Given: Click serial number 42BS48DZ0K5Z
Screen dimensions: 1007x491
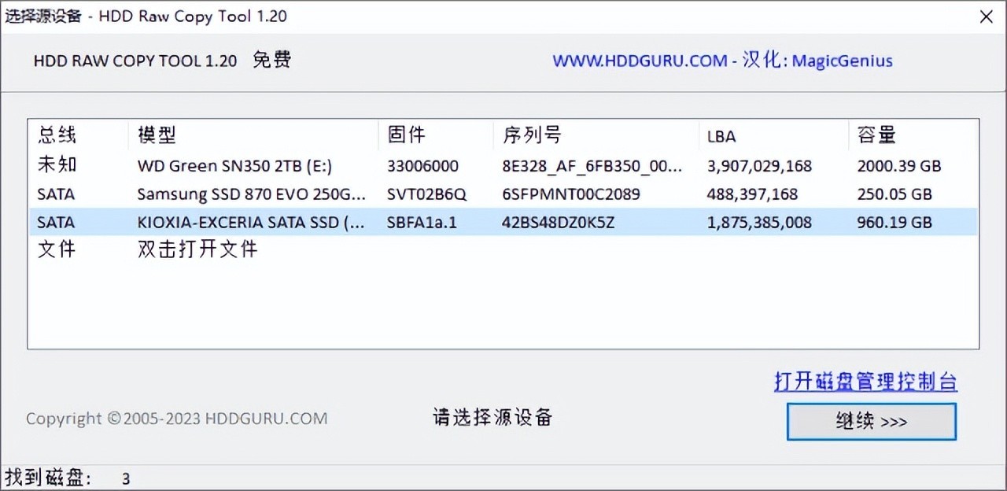Looking at the screenshot, I should (558, 223).
